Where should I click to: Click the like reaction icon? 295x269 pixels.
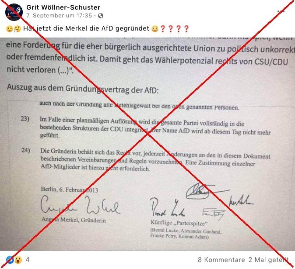[x=10, y=260]
